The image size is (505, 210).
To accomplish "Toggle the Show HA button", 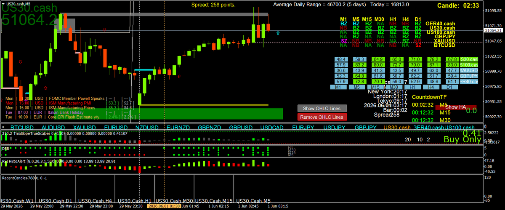I will click(x=455, y=107).
